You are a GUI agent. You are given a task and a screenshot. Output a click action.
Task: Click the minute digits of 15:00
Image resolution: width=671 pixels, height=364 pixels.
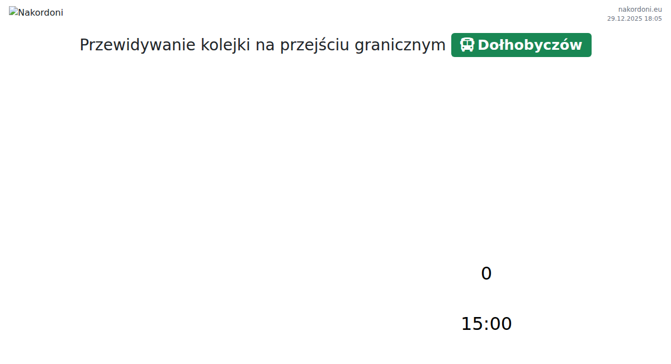[x=500, y=324]
